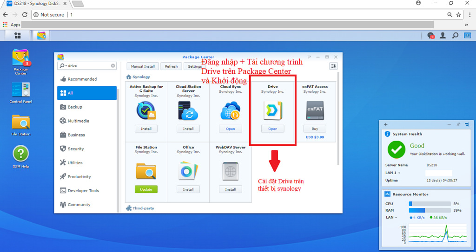Buy the exFAT Access package
The image size is (476, 252).
pos(315,129)
